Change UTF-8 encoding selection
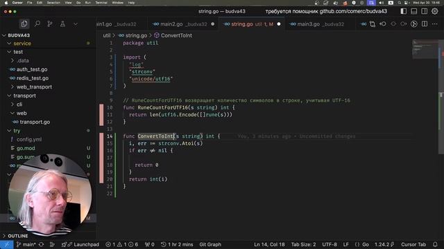444x249 pixels. (x=330, y=244)
